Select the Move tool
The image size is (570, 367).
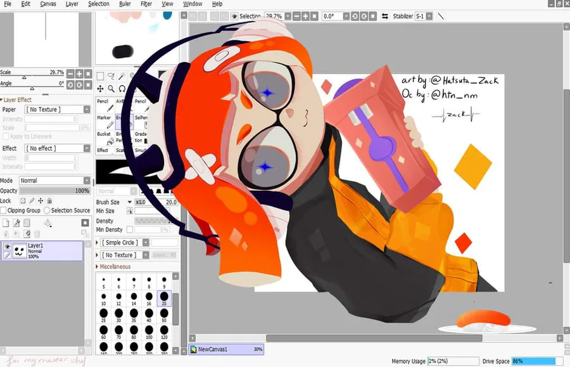[x=100, y=89]
